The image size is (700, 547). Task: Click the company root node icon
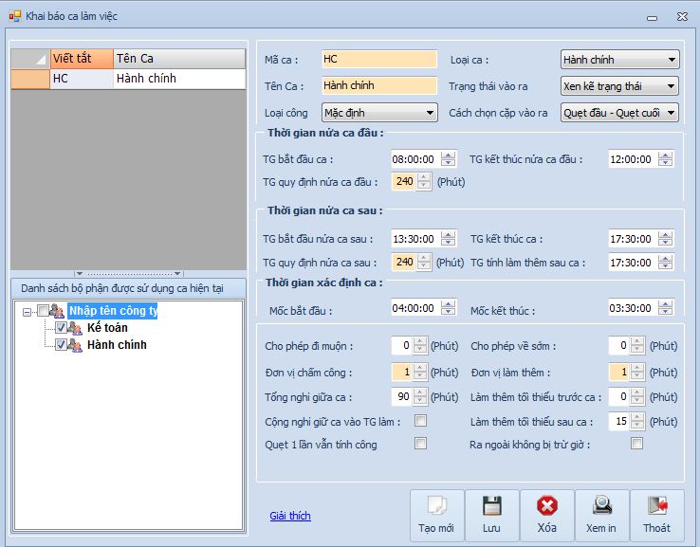[x=57, y=311]
